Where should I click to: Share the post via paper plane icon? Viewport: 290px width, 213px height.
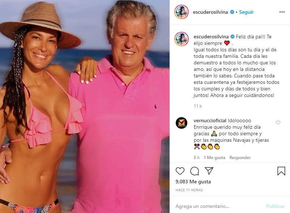(x=209, y=171)
